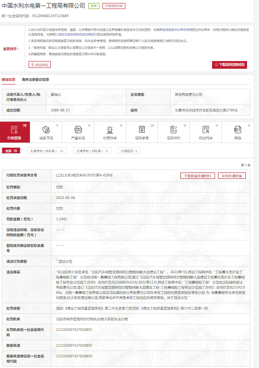Image resolution: width=259 pixels, height=368 pixels.
Task: Click legal representative name 霍福山
Action: (56, 95)
